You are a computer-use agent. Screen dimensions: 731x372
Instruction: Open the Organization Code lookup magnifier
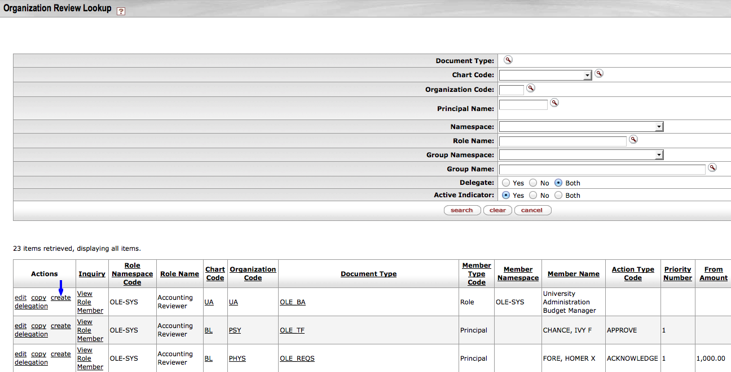coord(530,88)
